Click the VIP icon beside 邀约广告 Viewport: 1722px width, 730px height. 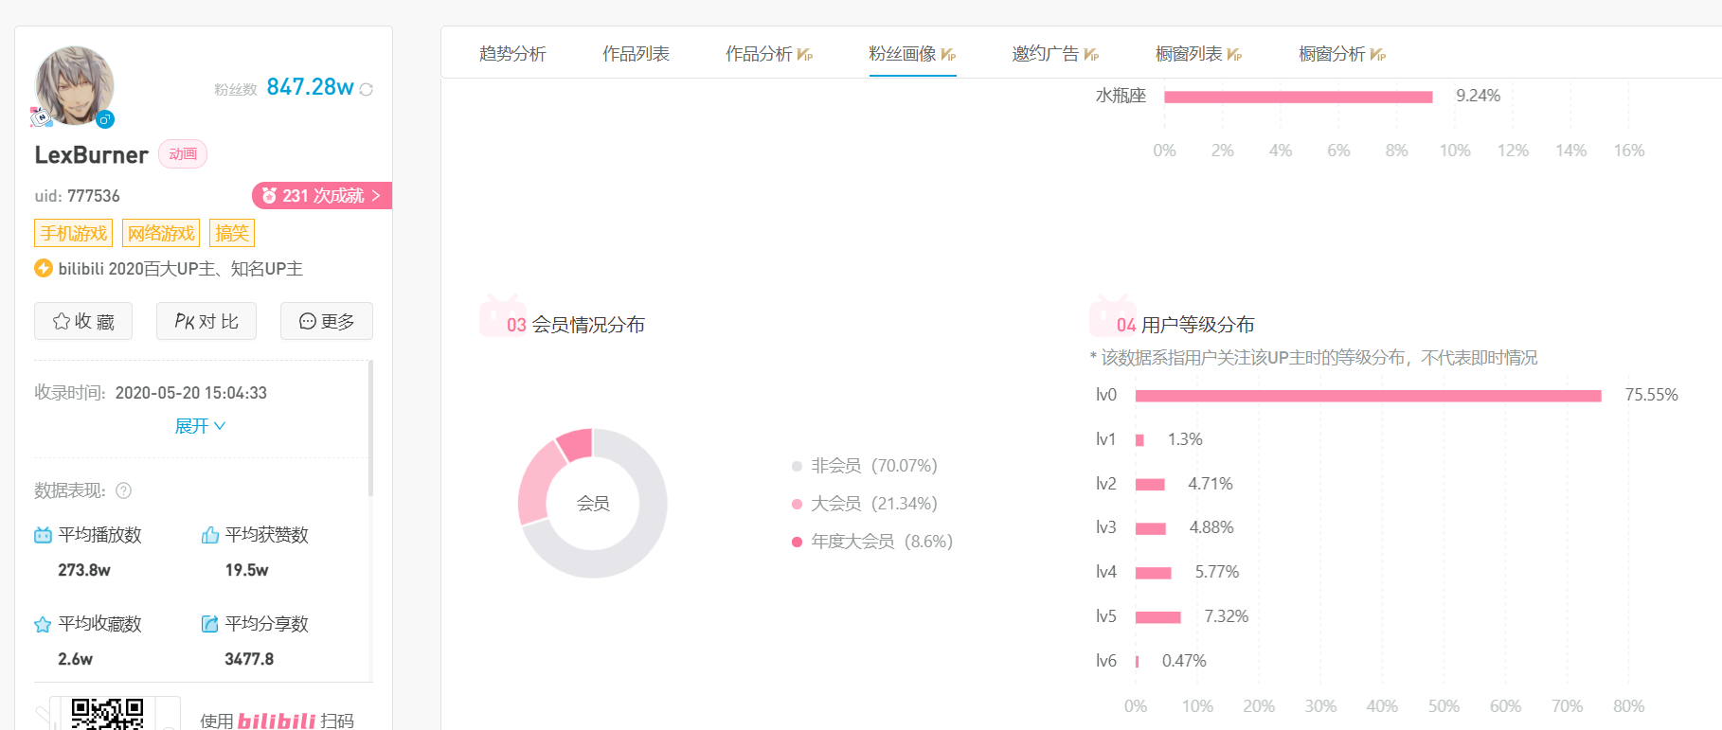[x=1091, y=55]
